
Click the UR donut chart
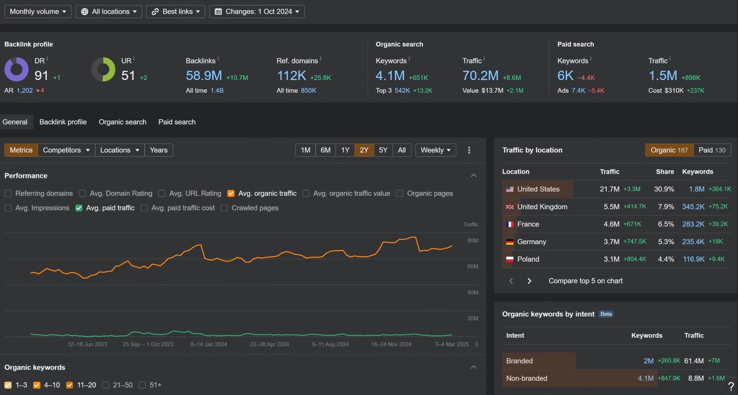[103, 69]
